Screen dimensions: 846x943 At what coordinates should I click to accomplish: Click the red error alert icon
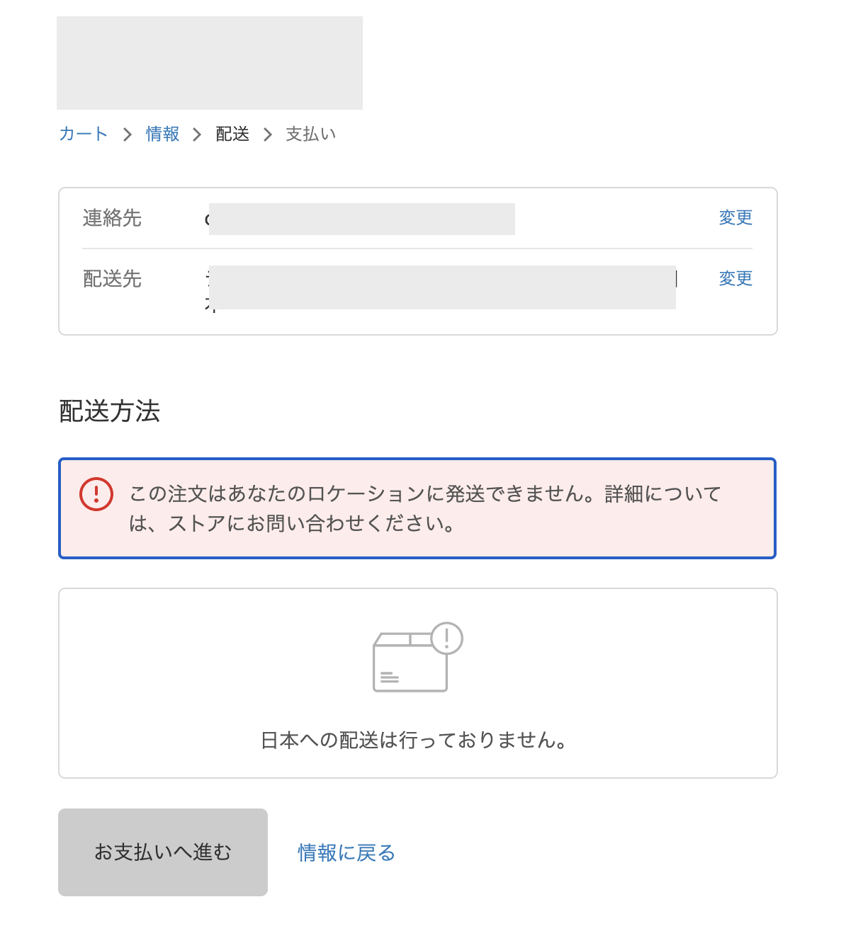coord(96,494)
